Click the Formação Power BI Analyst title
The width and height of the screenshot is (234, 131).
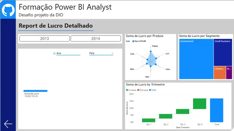tap(65, 7)
